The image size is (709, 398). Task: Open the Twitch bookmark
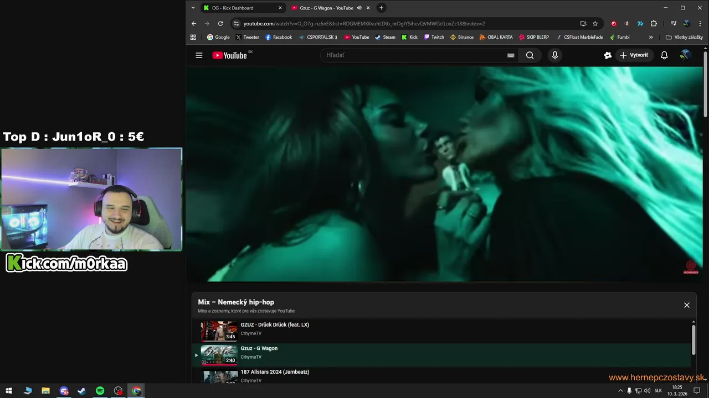434,37
